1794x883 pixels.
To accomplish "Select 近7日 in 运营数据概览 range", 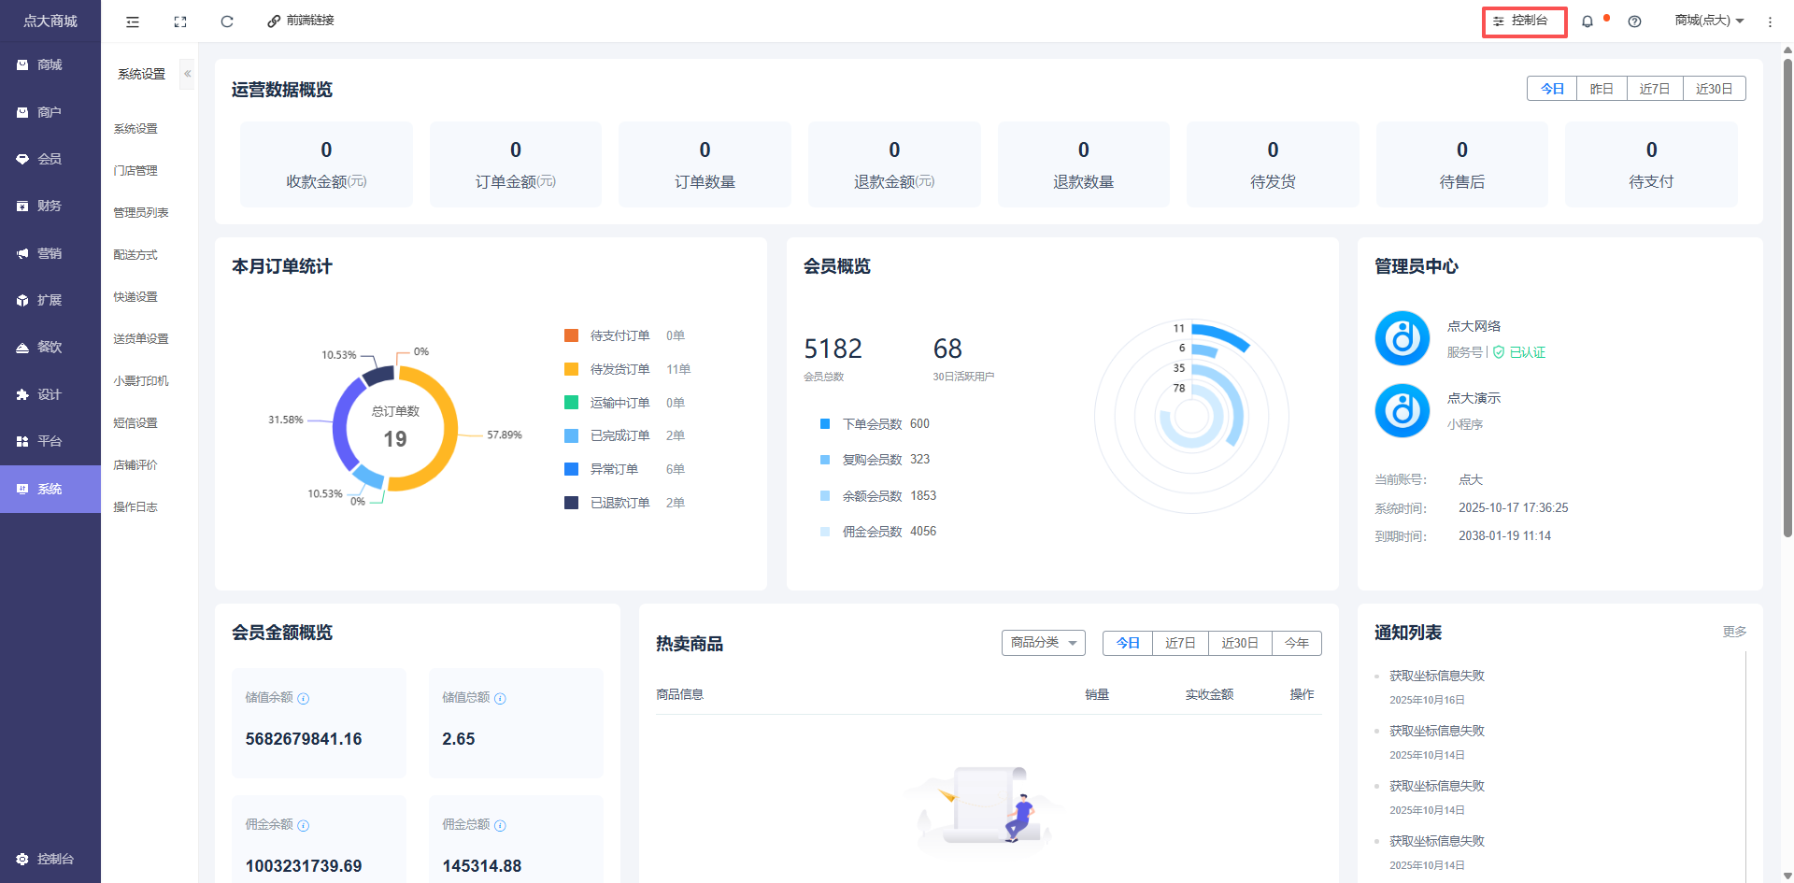I will (1655, 89).
